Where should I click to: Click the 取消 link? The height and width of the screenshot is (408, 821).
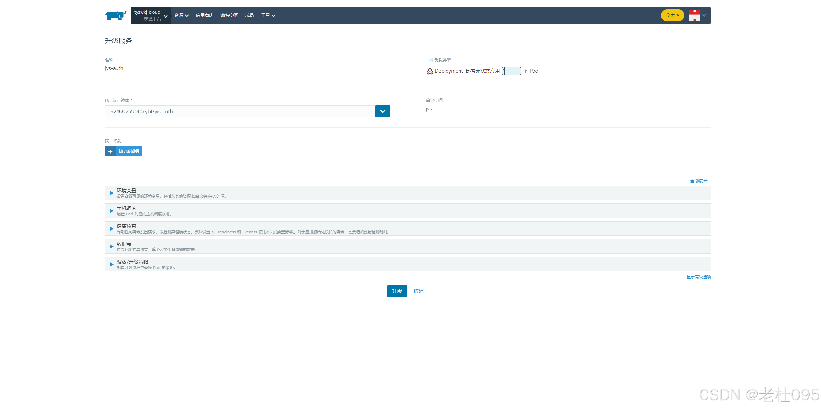[419, 291]
